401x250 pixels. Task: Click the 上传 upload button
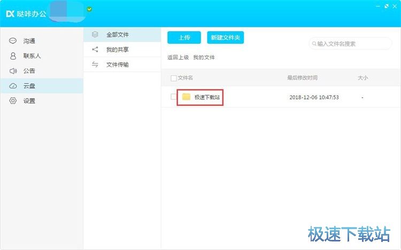coord(184,37)
